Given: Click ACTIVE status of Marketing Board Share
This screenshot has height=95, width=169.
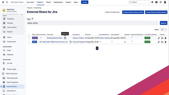Looking at the screenshot, I should [147, 38].
